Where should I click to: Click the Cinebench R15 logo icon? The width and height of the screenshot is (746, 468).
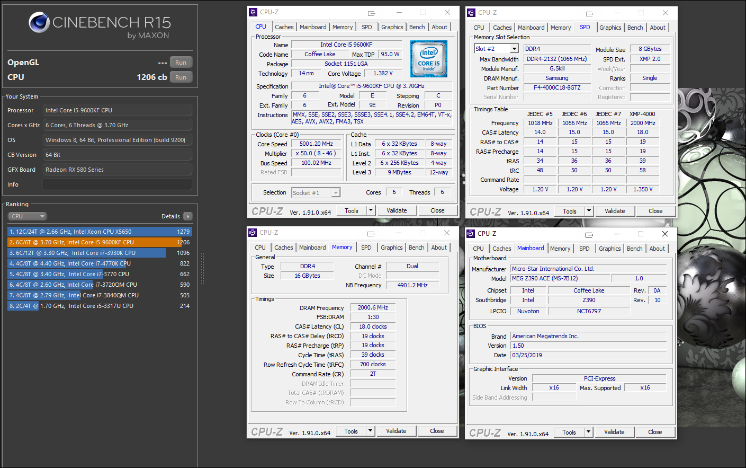tap(39, 22)
